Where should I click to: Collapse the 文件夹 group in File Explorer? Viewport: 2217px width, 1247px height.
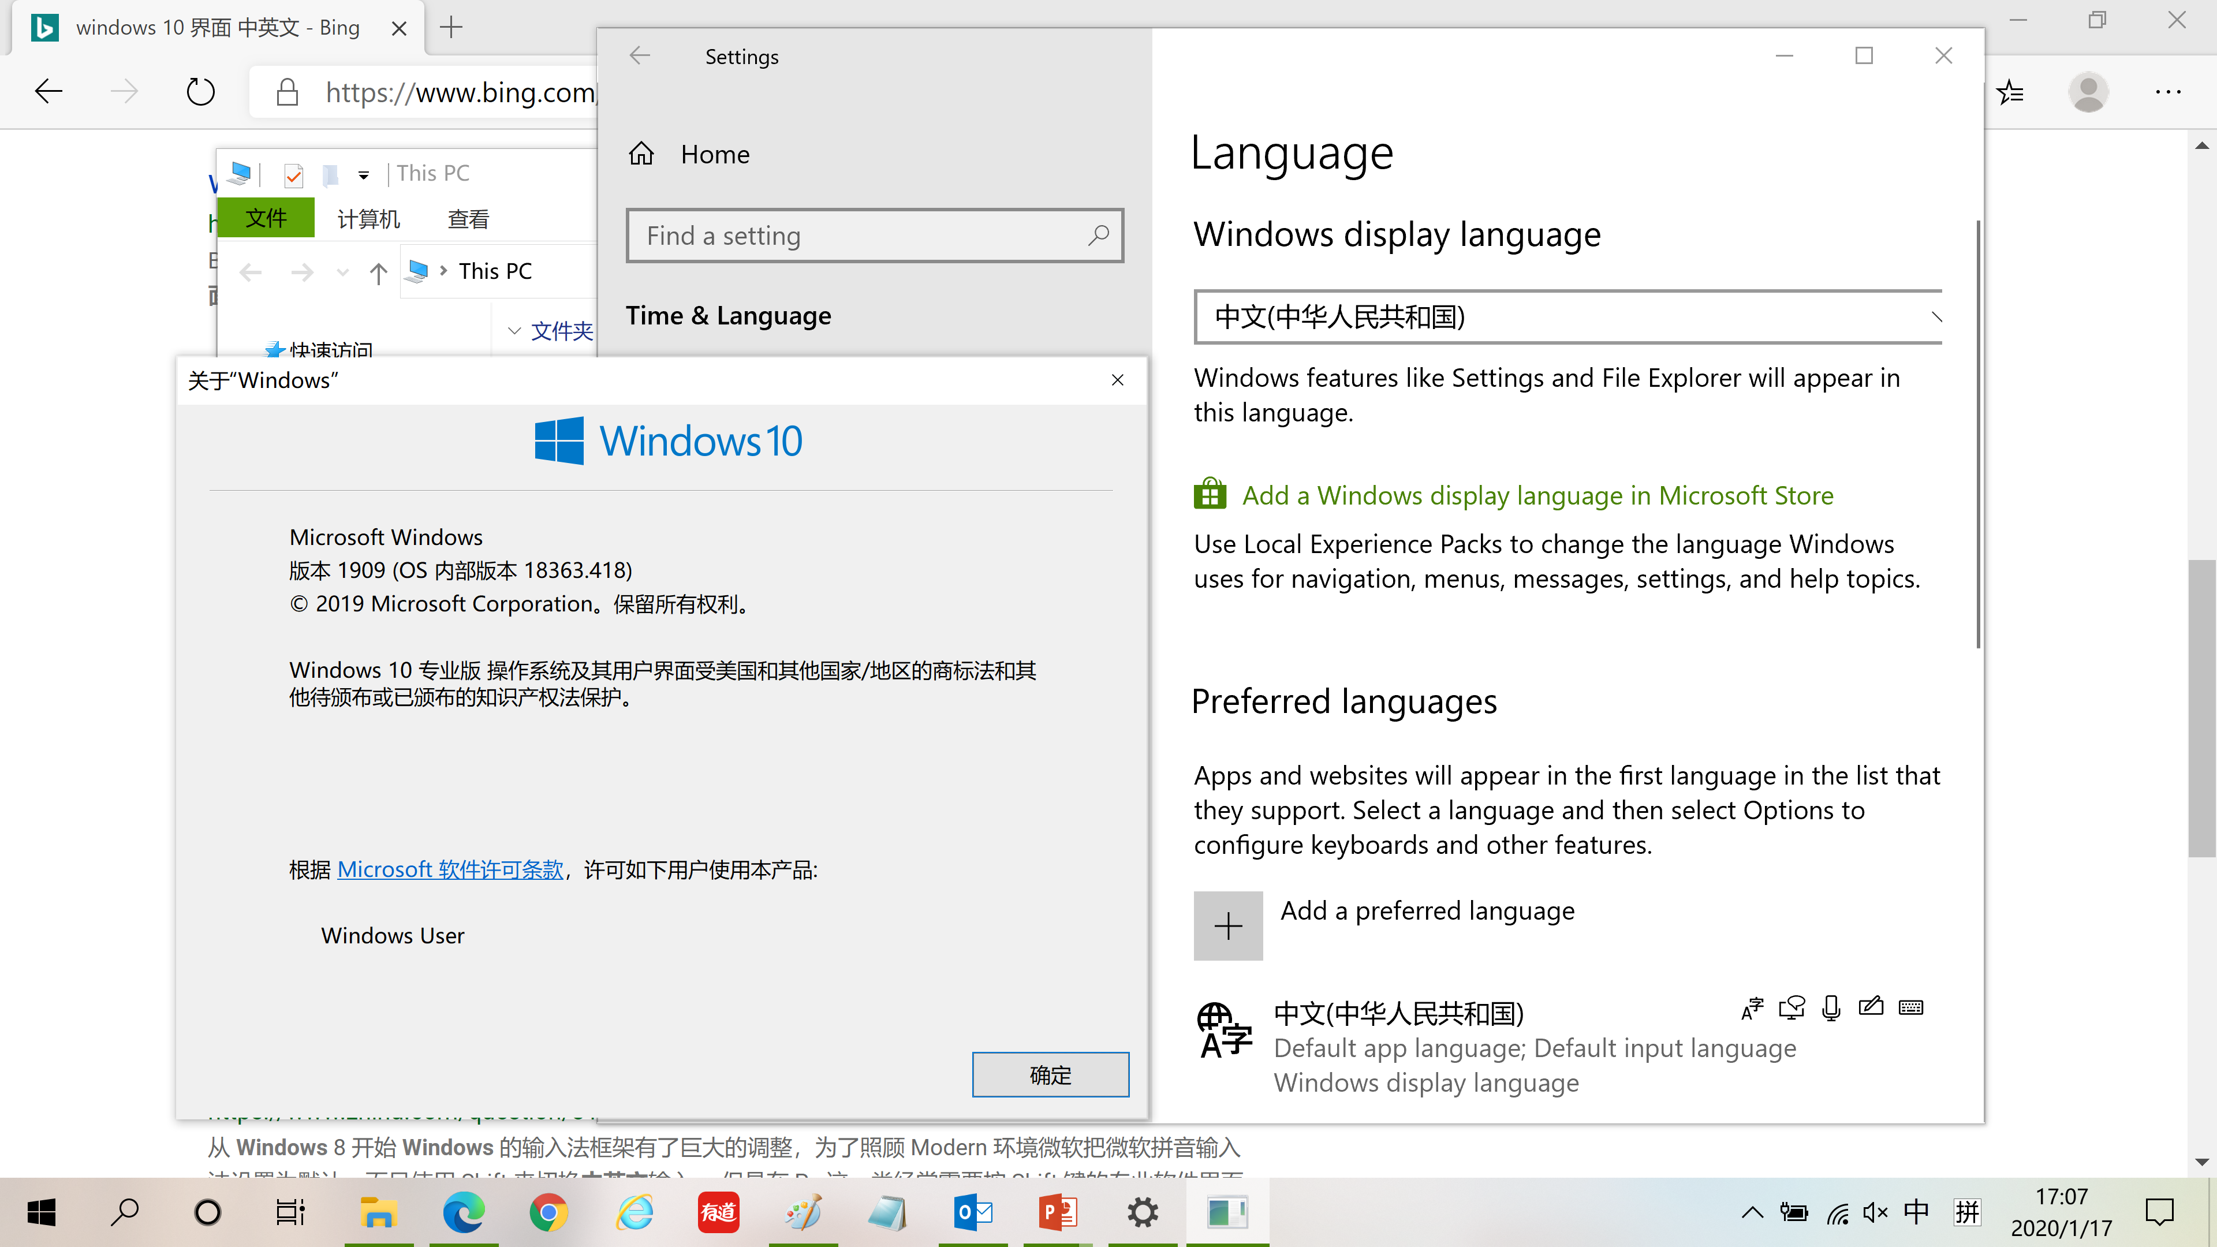click(x=514, y=330)
